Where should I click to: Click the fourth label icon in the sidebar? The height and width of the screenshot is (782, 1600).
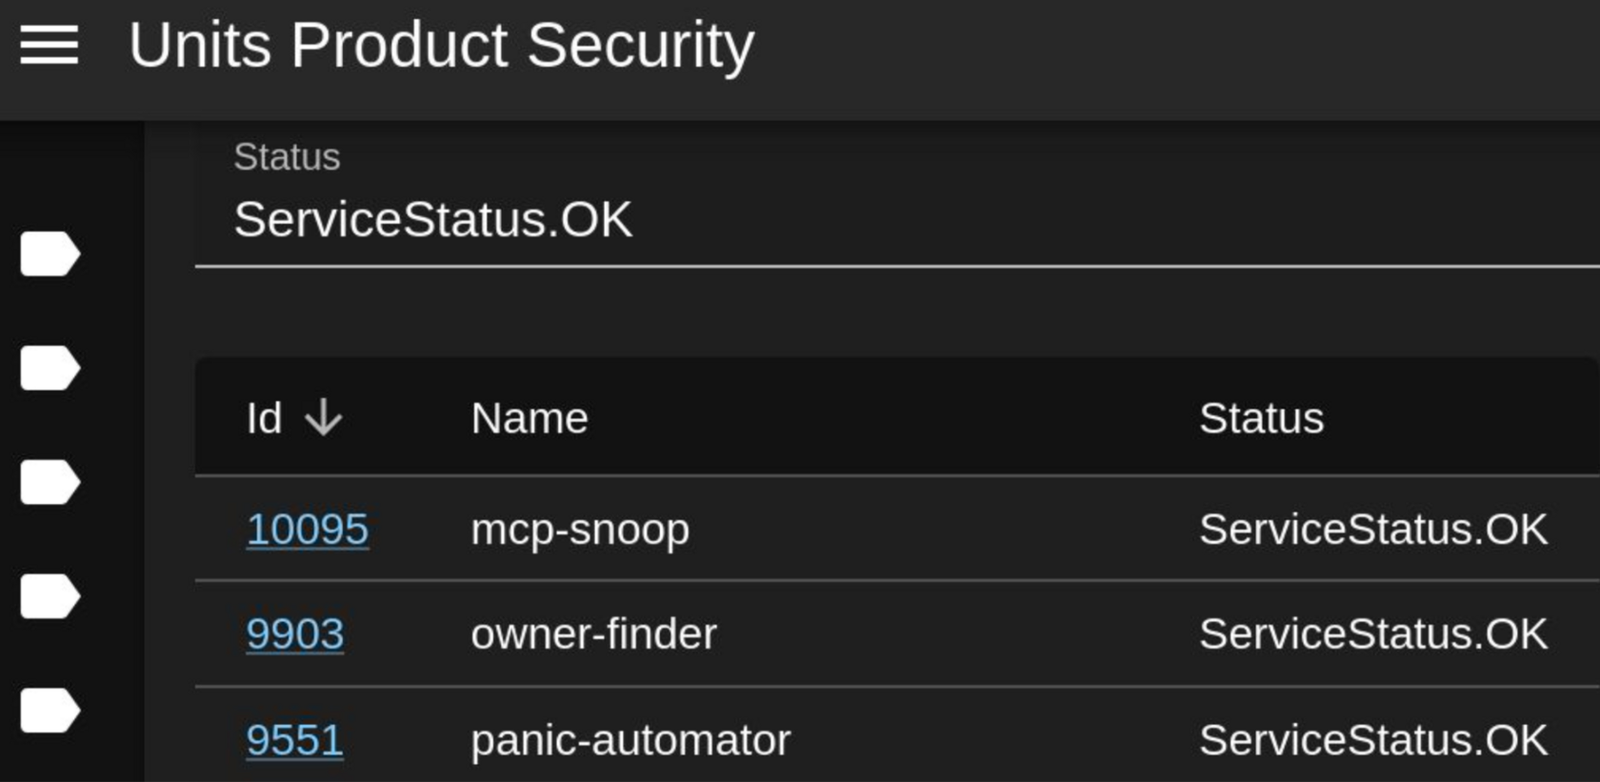(x=50, y=596)
